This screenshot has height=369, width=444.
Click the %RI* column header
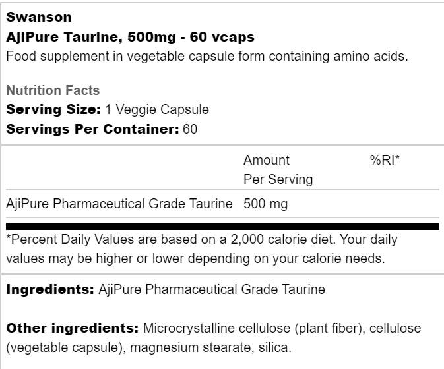pos(385,160)
